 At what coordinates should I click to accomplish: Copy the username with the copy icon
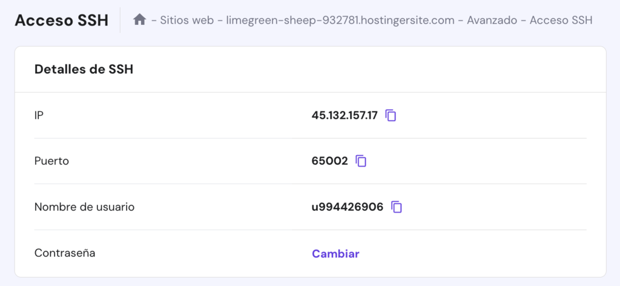[397, 207]
